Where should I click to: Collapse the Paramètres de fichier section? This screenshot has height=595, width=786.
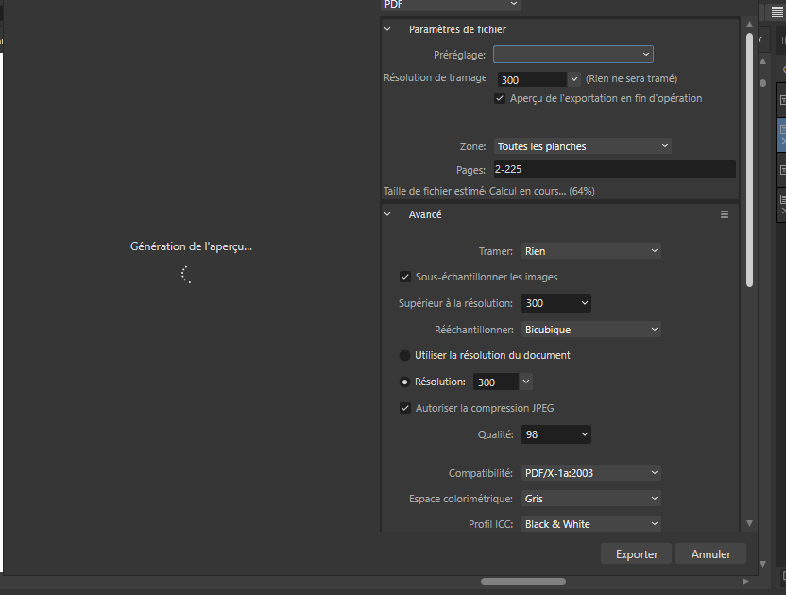(387, 29)
